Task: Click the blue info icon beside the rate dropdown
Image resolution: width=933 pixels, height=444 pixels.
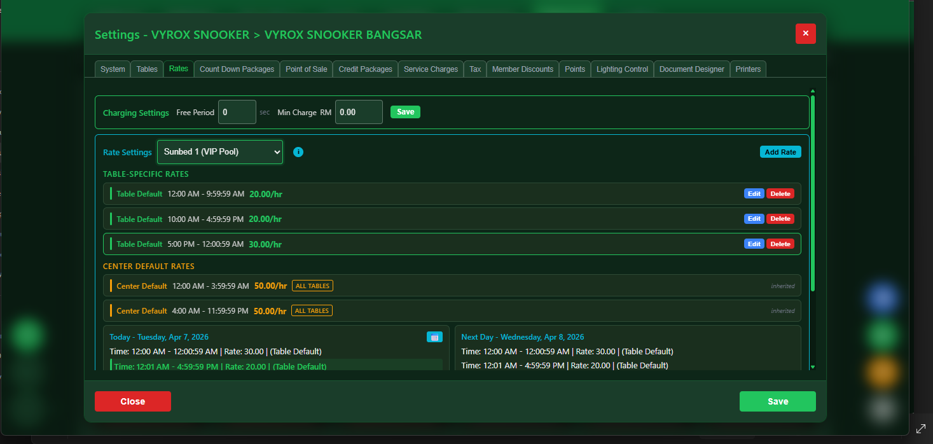Action: (x=298, y=152)
